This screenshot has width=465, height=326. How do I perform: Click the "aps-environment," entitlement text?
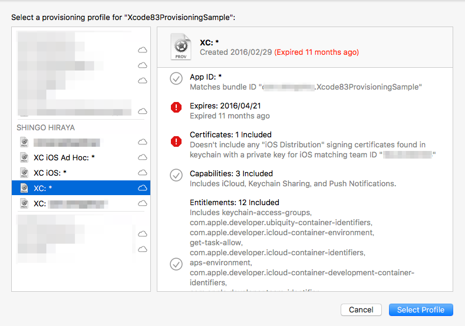click(221, 262)
